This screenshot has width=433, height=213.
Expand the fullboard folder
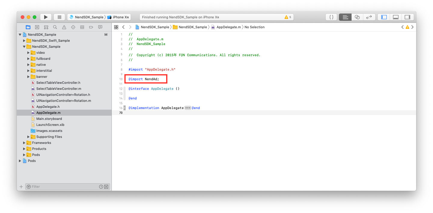point(29,59)
